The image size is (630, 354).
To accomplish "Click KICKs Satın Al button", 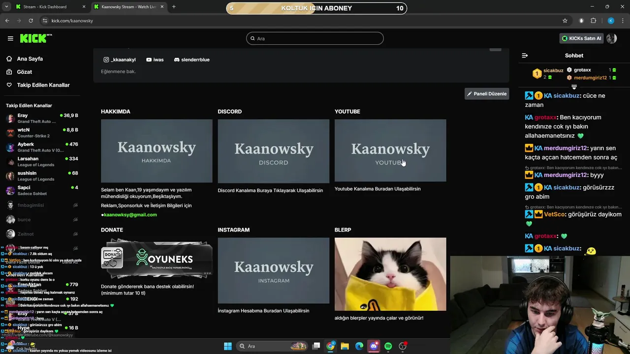I will (x=581, y=38).
